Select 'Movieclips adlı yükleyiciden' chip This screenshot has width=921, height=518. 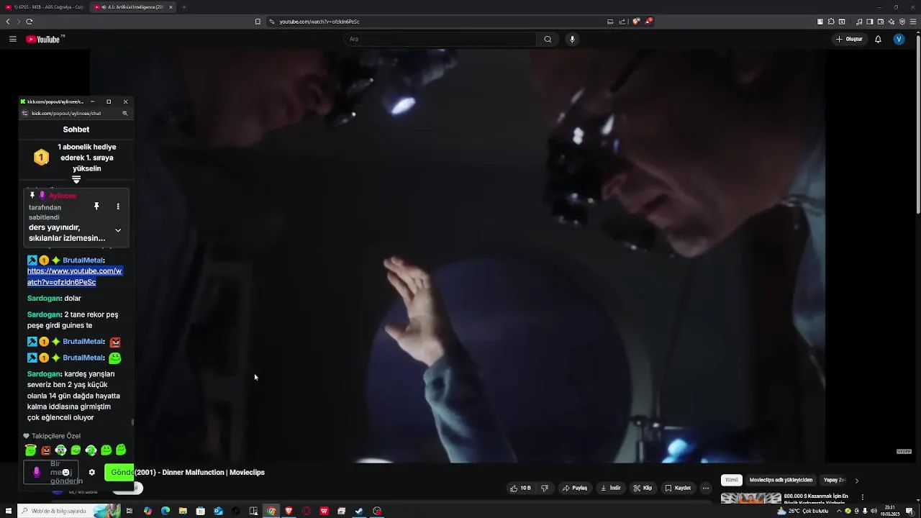tap(781, 480)
